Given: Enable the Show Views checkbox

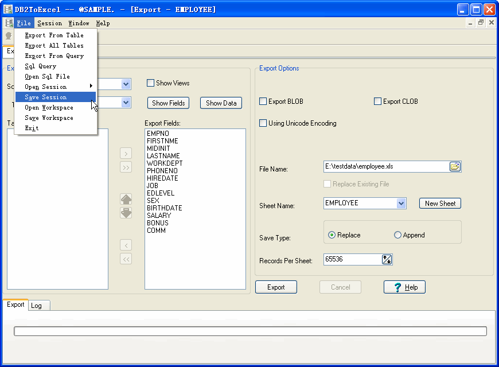Looking at the screenshot, I should (150, 83).
